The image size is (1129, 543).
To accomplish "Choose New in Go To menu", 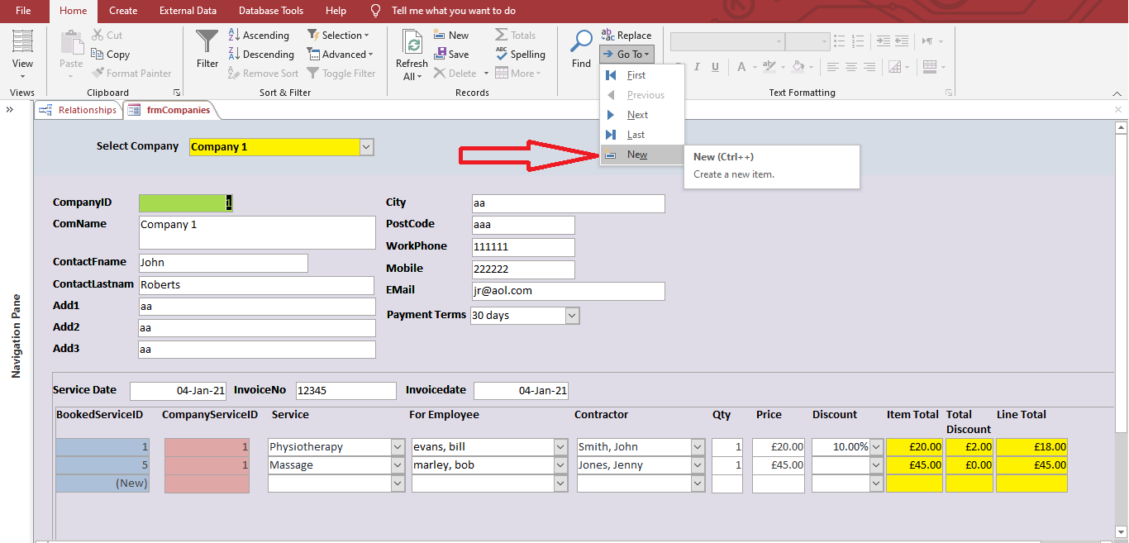I will tap(636, 155).
